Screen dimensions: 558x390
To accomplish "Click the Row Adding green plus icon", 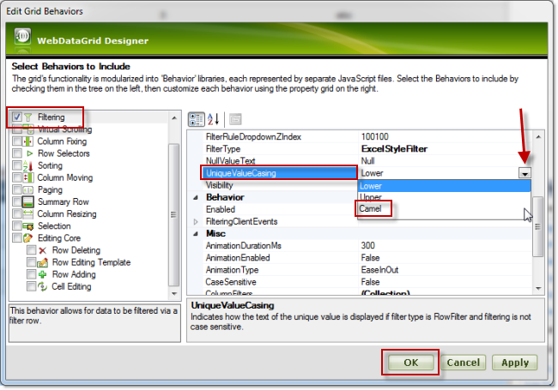I will [43, 274].
